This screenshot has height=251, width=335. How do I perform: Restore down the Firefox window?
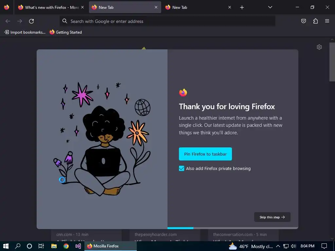pos(312,7)
